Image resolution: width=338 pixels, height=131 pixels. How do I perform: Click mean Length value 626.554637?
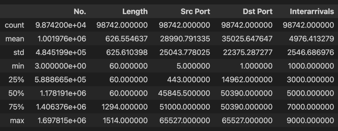coord(126,39)
